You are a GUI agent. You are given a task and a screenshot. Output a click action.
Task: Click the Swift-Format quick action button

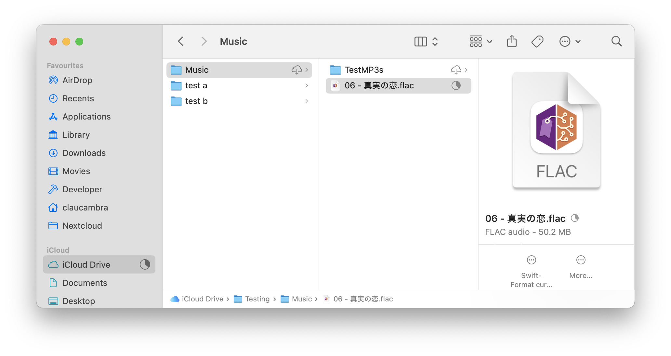531,272
